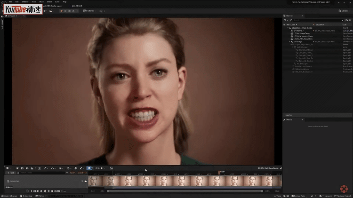Collapse the Mel Stage tree row
The width and height of the screenshot is (353, 198).
pyautogui.click(x=290, y=42)
